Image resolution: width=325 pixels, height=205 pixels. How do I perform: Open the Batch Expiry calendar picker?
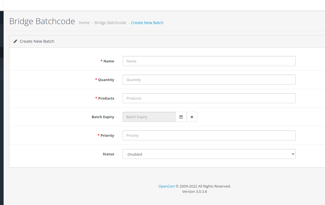coord(181,117)
